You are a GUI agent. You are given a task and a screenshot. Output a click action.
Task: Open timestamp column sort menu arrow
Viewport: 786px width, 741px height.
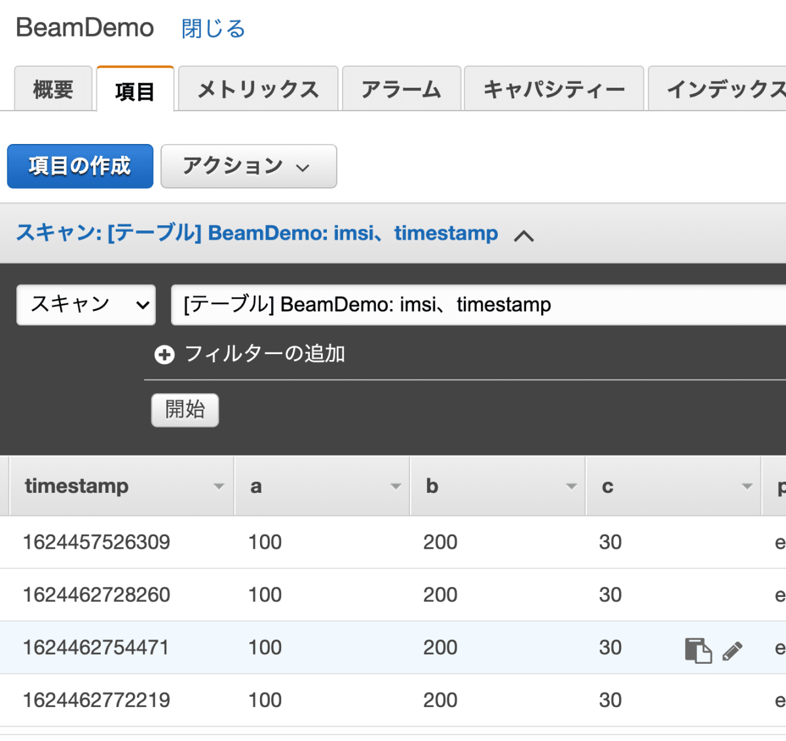tap(219, 486)
